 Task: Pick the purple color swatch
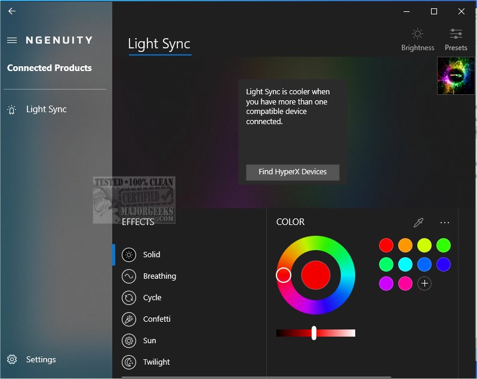tap(386, 284)
